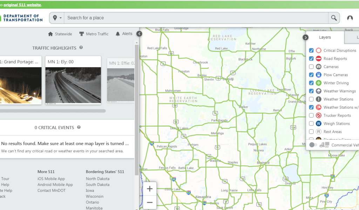Open the location pin dropdown in search bar
359x210 pixels.
click(57, 18)
